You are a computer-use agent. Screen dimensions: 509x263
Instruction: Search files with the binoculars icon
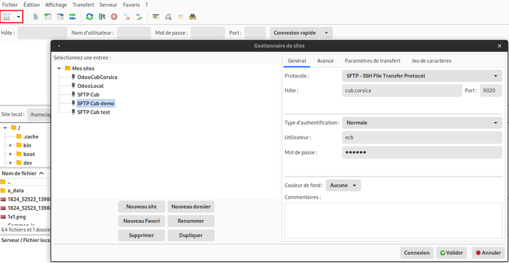(193, 17)
